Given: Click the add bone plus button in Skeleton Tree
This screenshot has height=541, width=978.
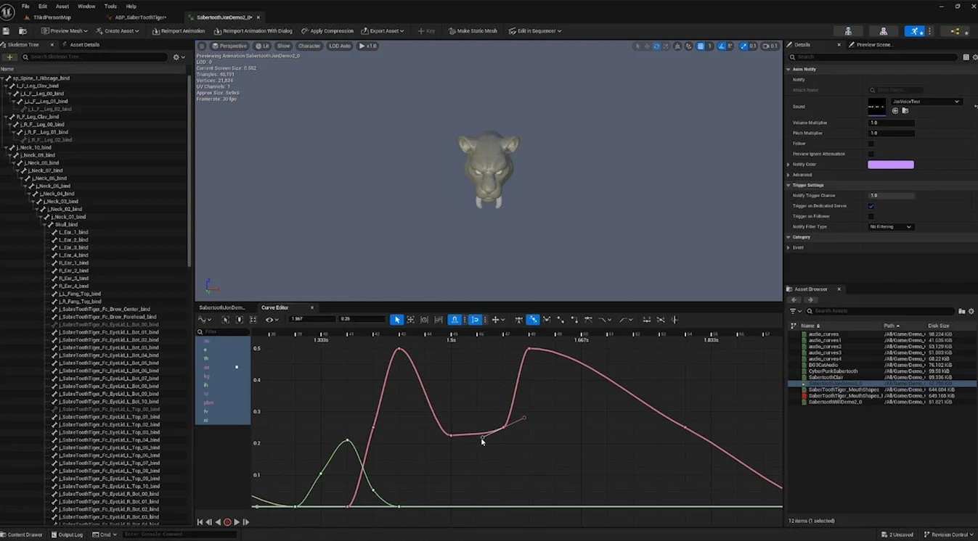Looking at the screenshot, I should 10,57.
